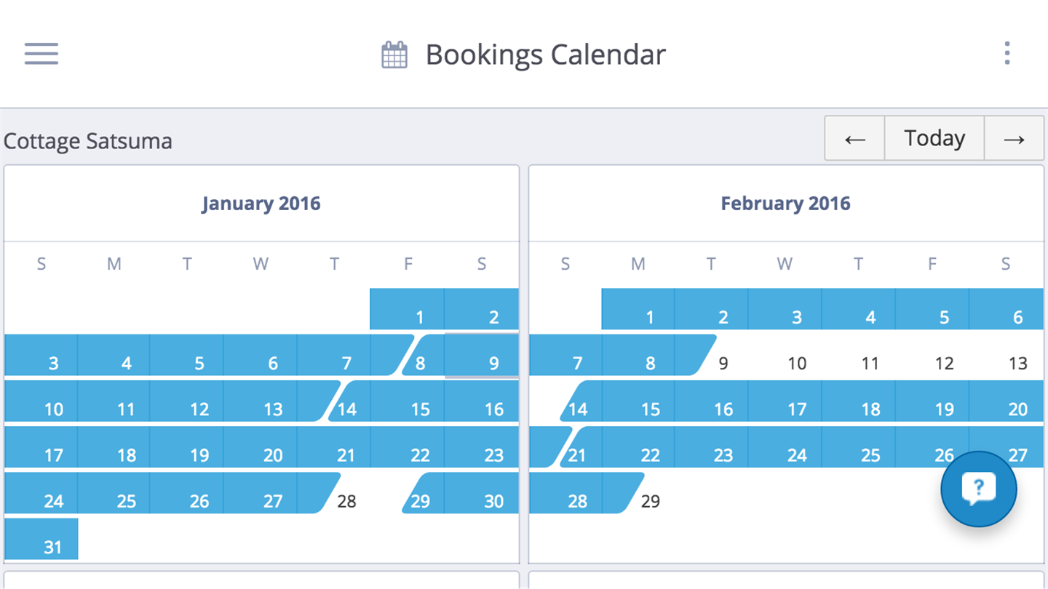Open the booking on January 31
Image resolution: width=1048 pixels, height=589 pixels.
click(41, 540)
